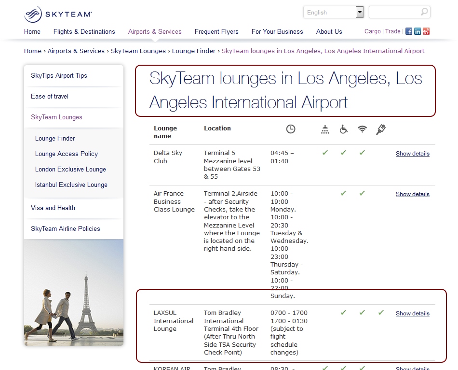Click the Cargo link
Screen dimensions: 458x370
(x=372, y=31)
